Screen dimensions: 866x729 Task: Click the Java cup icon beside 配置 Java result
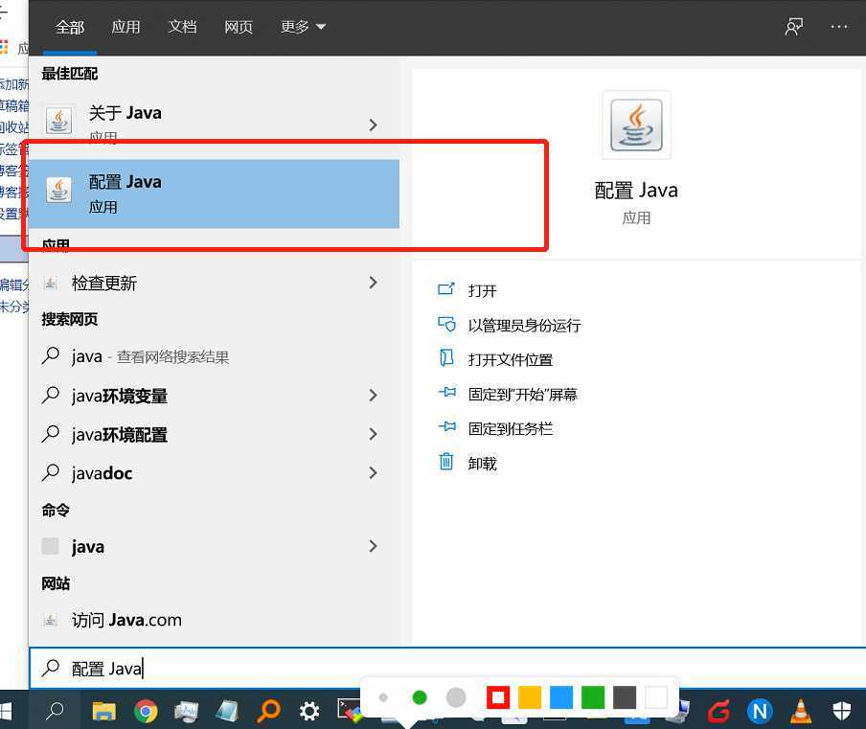(x=58, y=190)
